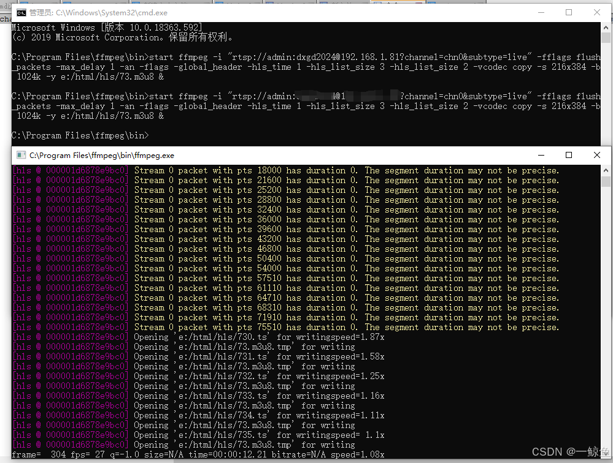This screenshot has height=463, width=613.
Task: Click the log line with pts 61110
Action: [x=286, y=288]
